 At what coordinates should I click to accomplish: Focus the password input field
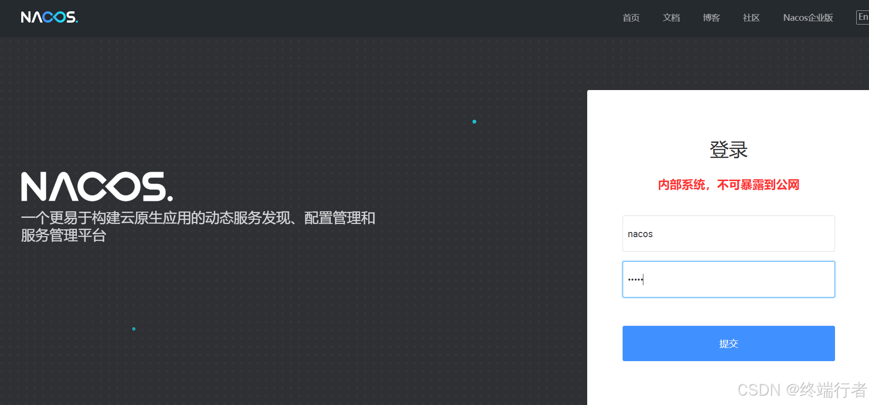coord(728,280)
